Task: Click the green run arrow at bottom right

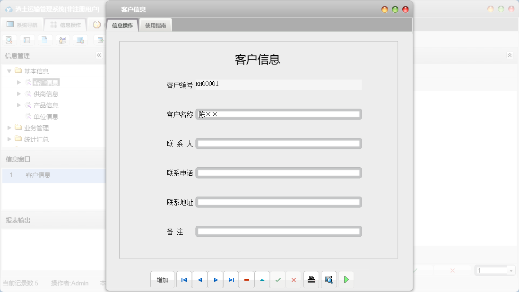Action: [346, 280]
